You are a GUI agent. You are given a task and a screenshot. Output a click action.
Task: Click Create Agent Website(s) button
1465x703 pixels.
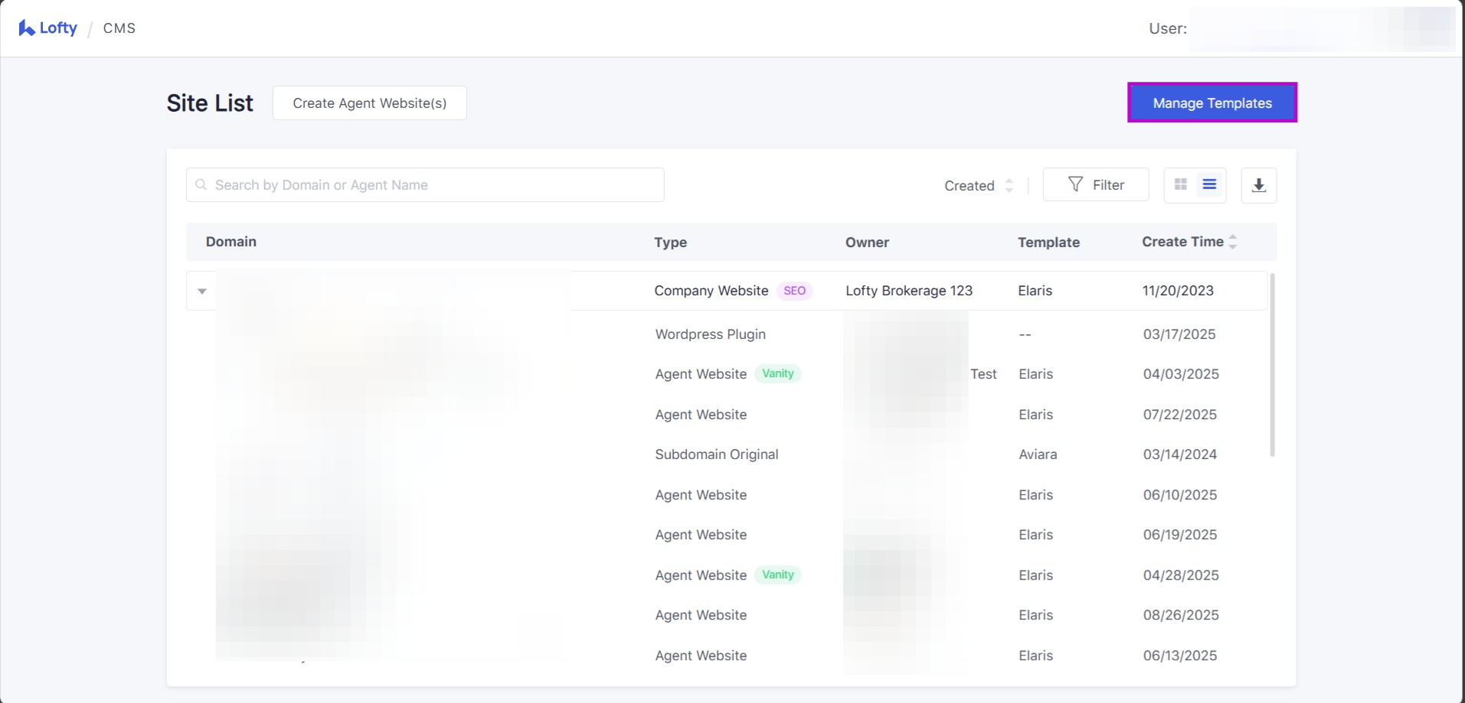369,103
